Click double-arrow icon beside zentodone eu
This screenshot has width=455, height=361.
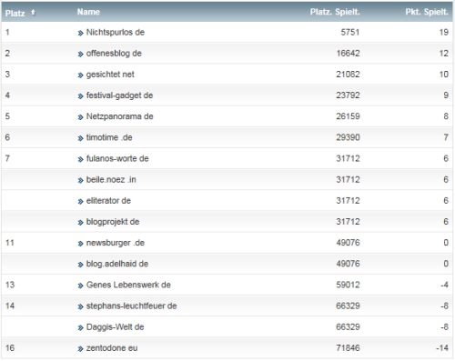[80, 349]
